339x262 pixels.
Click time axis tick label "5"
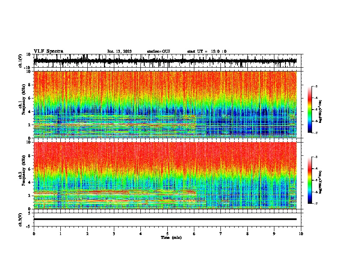coord(167,234)
